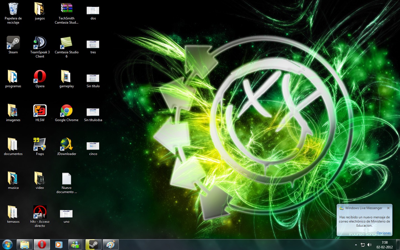The image size is (400, 250).
Task: Open the programas folder
Action: click(13, 79)
